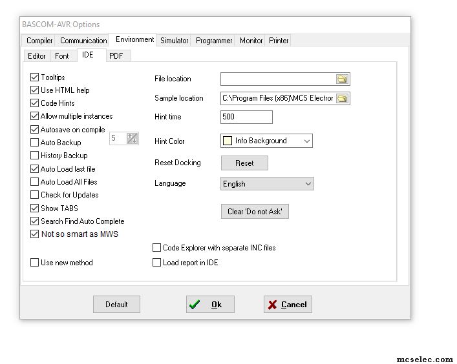
Task: Enable Use new method
Action: pos(34,263)
